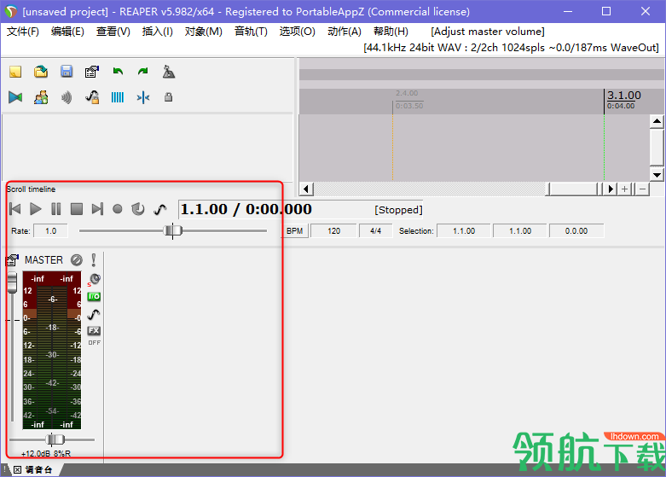
Task: Open project settings icon in toolbar
Action: 92,72
